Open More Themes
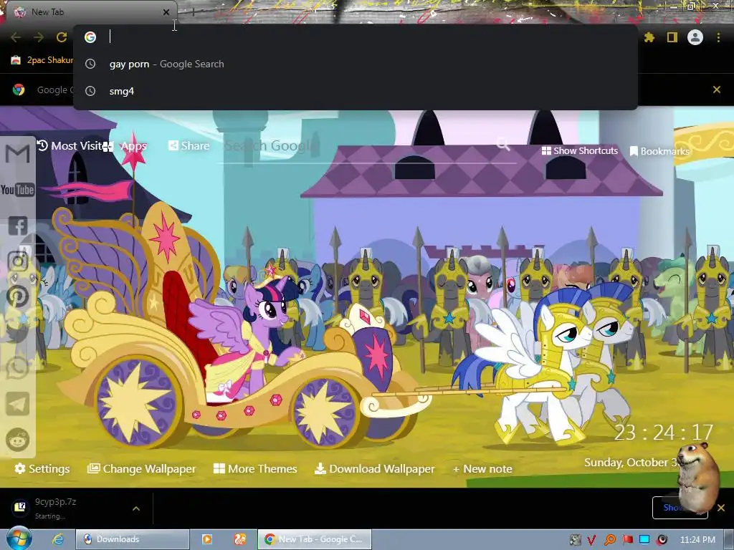The image size is (734, 550). [x=255, y=468]
